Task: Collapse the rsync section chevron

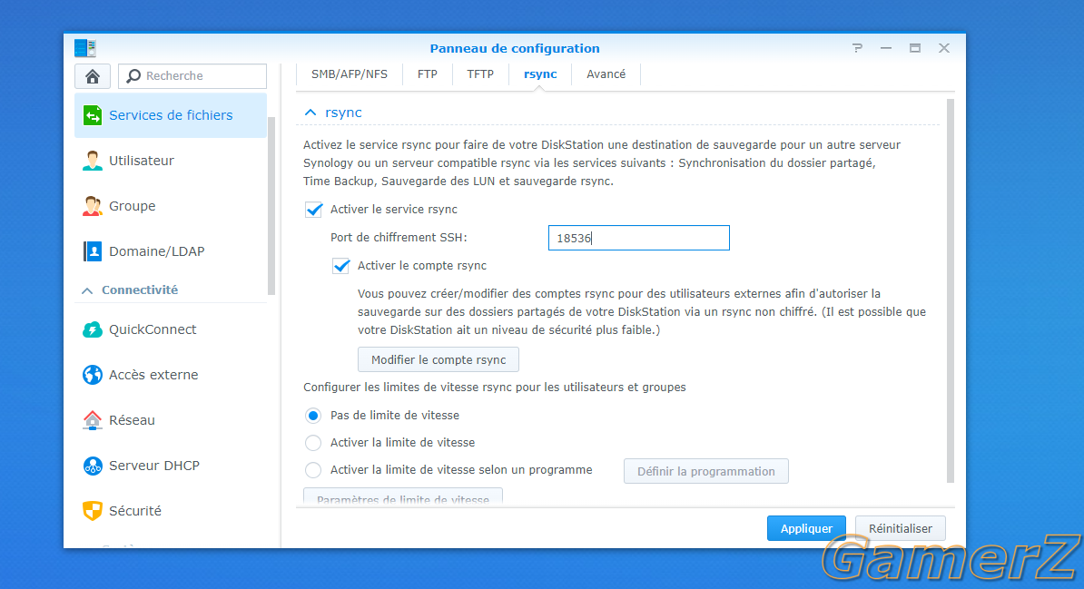Action: (310, 113)
